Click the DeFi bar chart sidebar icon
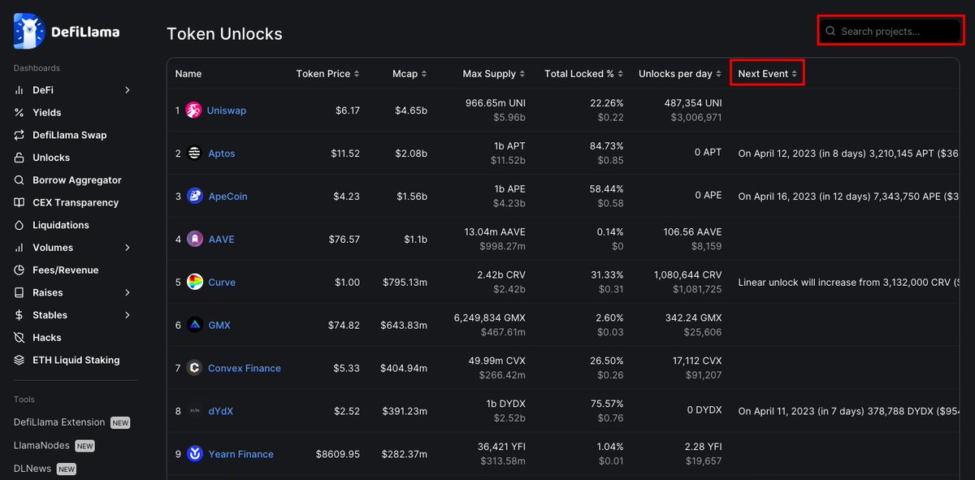Image resolution: width=975 pixels, height=480 pixels. [19, 90]
